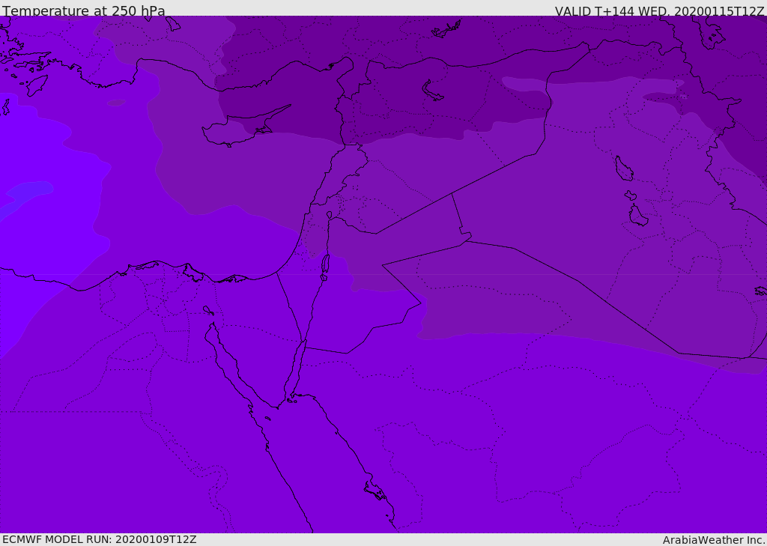This screenshot has width=767, height=546.
Task: Click the 'VALID T+144 WED. 20200115T12Z' label
Action: (659, 10)
